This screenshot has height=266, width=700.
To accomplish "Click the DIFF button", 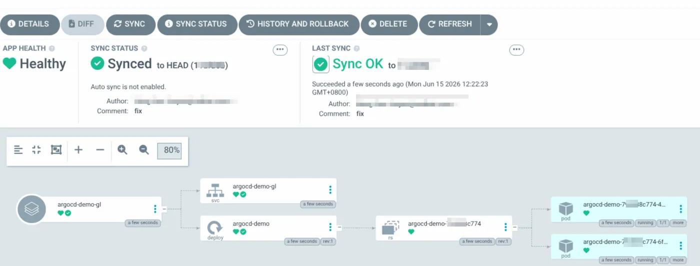I will tap(82, 24).
